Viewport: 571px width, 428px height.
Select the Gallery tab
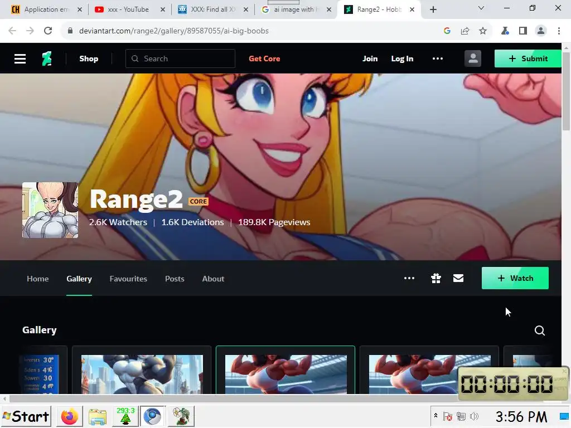coord(79,279)
